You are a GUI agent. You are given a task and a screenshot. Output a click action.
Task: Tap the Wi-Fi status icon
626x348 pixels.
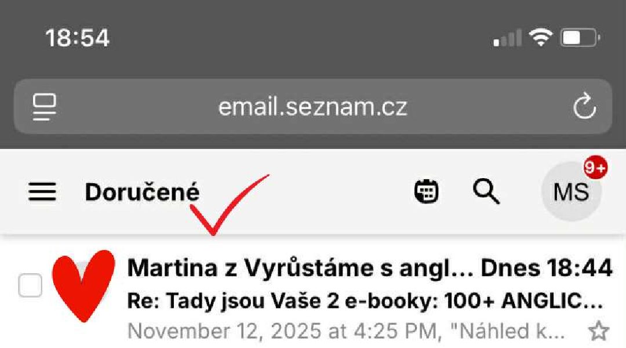click(x=541, y=38)
